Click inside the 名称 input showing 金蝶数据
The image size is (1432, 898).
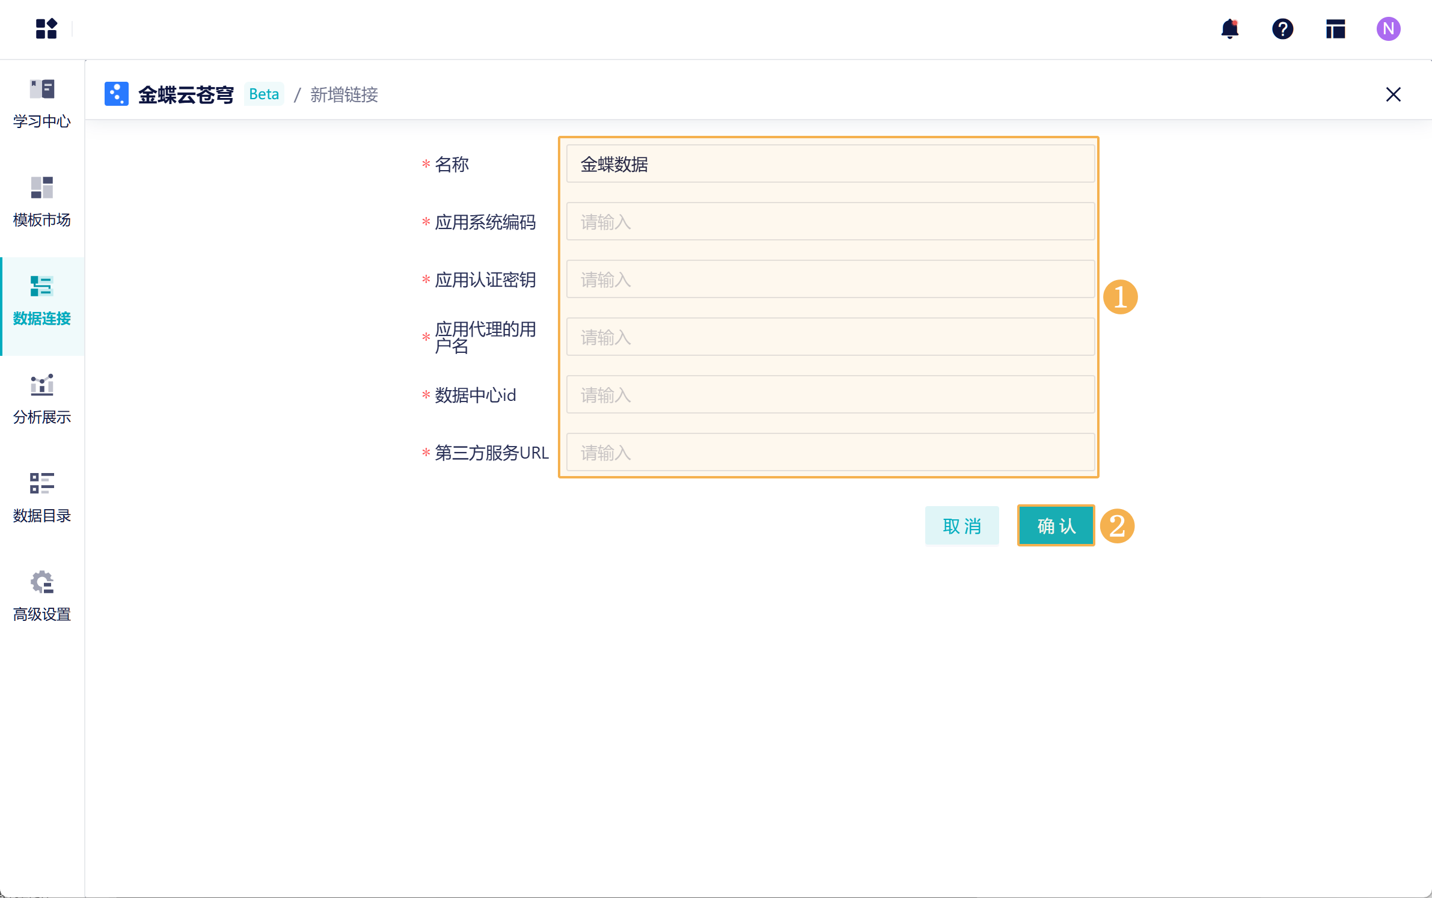pyautogui.click(x=830, y=164)
